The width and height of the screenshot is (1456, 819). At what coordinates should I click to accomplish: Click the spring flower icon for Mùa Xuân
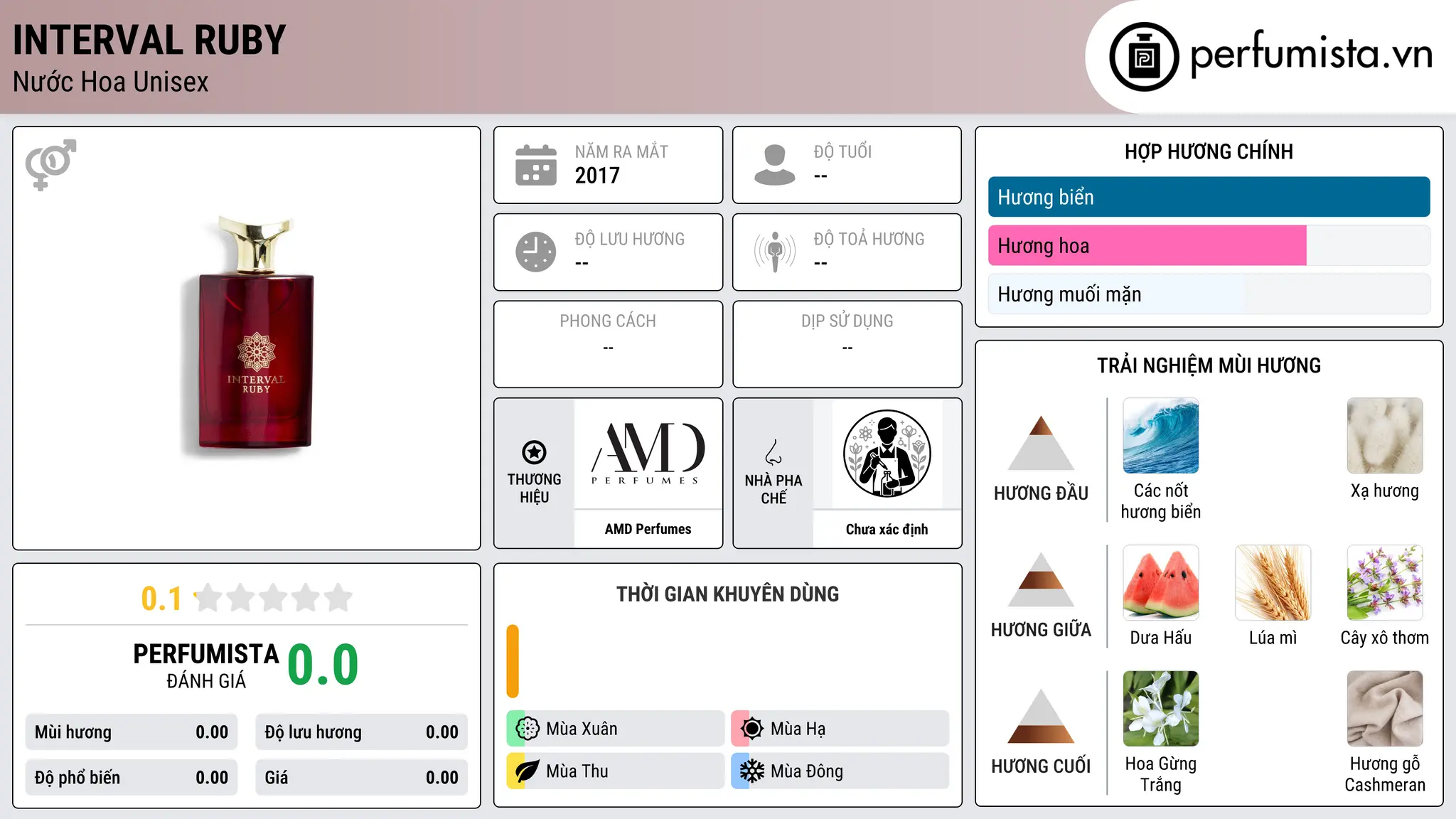tap(528, 729)
